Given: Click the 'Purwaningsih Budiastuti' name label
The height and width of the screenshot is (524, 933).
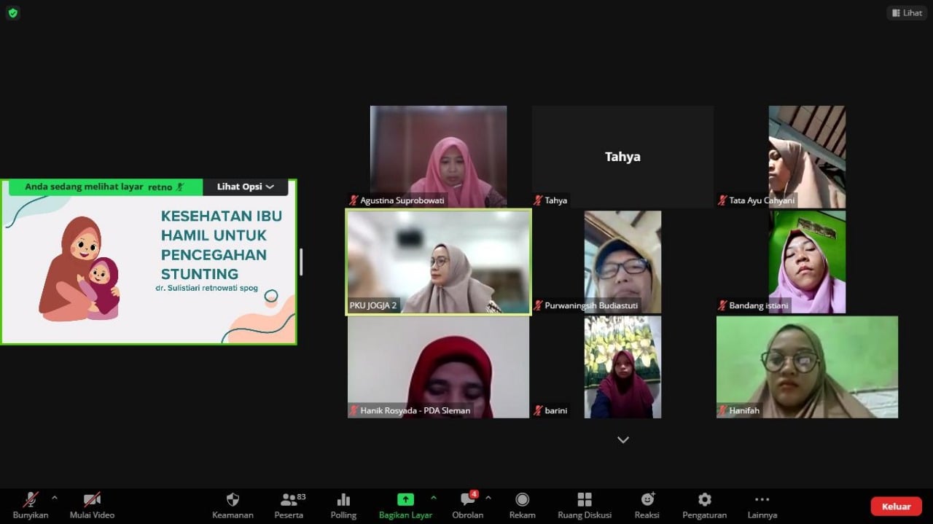Looking at the screenshot, I should coord(591,305).
